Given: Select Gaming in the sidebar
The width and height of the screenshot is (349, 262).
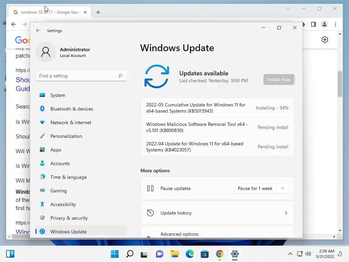Looking at the screenshot, I should [x=81, y=191].
